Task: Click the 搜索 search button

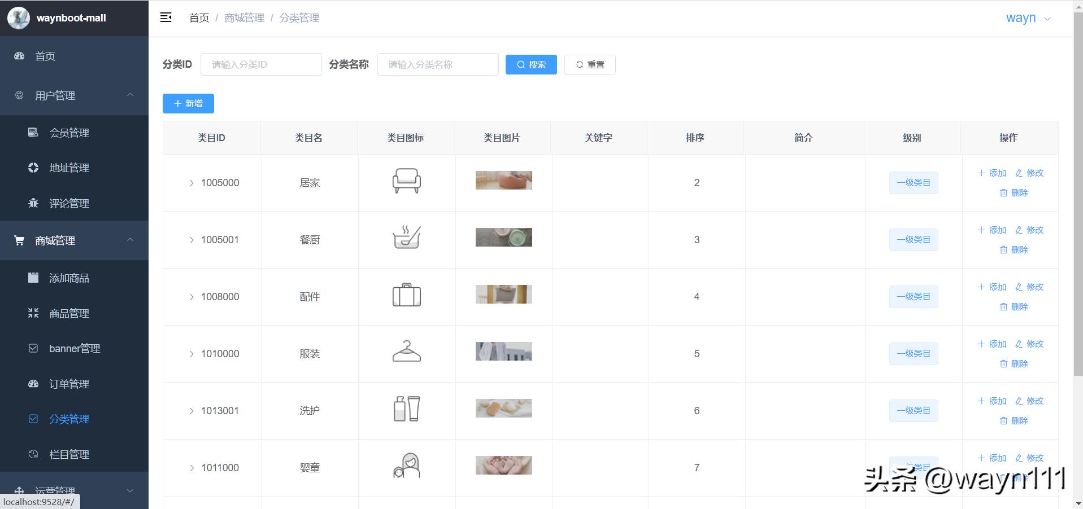Action: pyautogui.click(x=530, y=64)
